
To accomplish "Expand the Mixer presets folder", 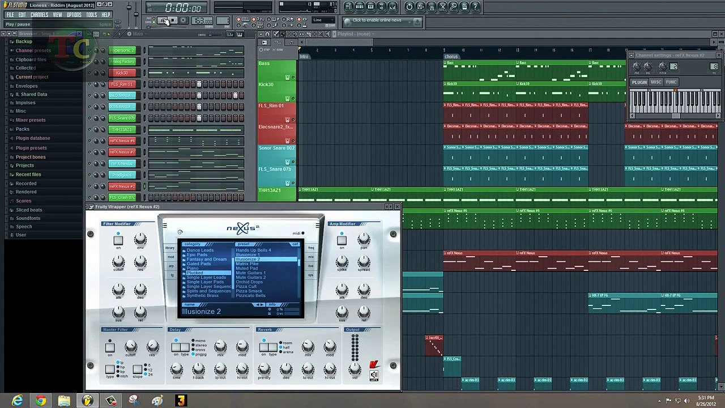I will coord(31,120).
